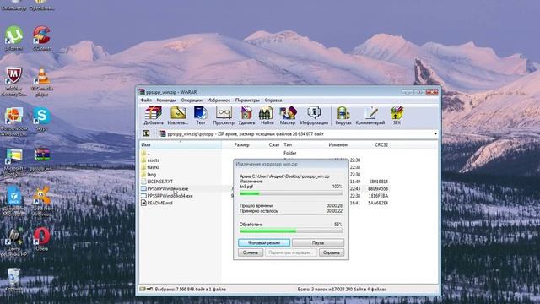
Task: Open the Файл menu
Action: pos(146,100)
